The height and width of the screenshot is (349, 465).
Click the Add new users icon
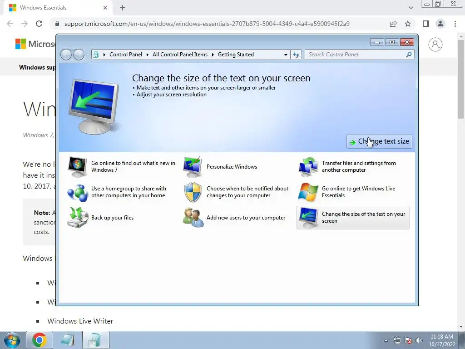[193, 218]
